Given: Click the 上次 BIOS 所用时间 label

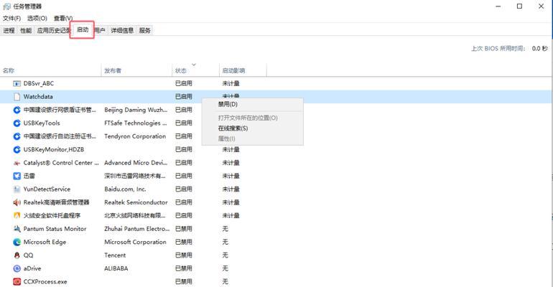Looking at the screenshot, I should (x=498, y=49).
